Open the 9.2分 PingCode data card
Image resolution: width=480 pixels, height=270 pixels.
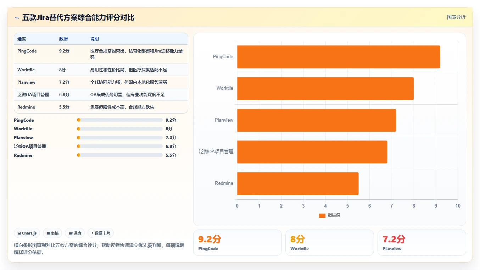coord(238,243)
